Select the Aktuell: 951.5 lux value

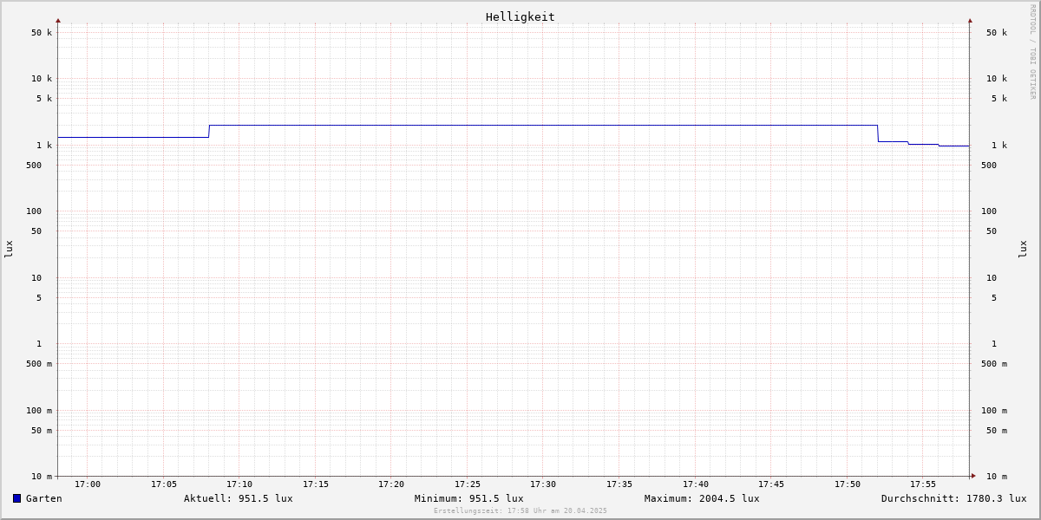point(239,498)
